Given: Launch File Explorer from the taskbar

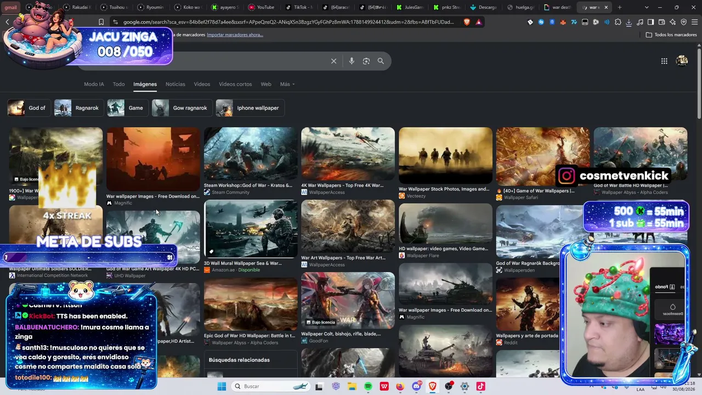Looking at the screenshot, I should [352, 386].
